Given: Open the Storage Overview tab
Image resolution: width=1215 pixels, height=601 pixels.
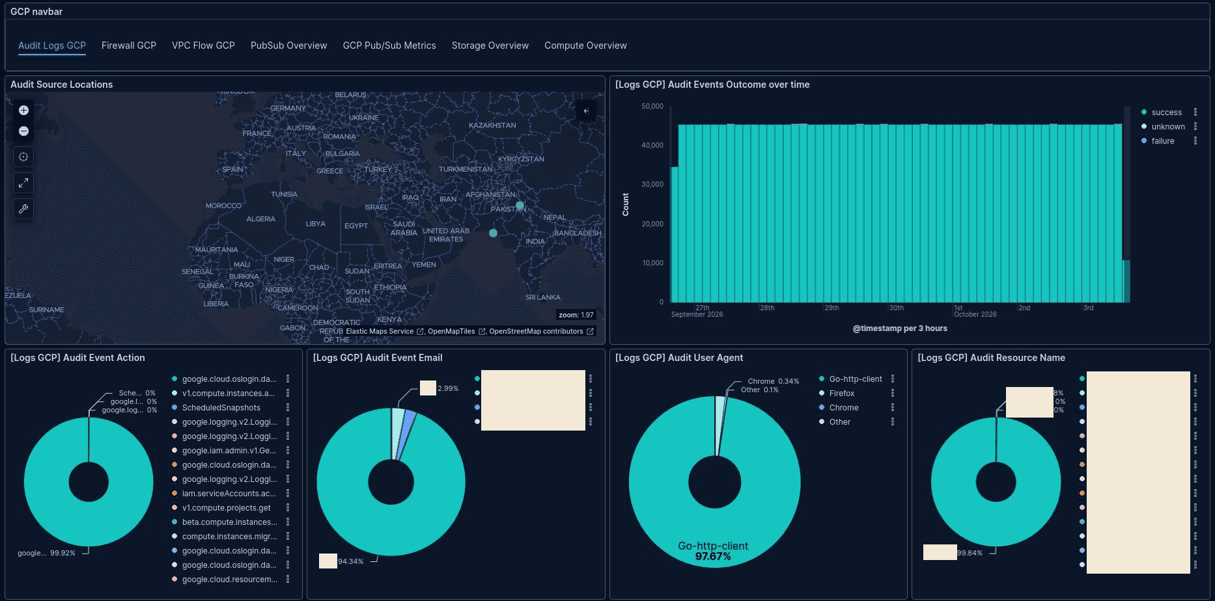Looking at the screenshot, I should coord(490,46).
